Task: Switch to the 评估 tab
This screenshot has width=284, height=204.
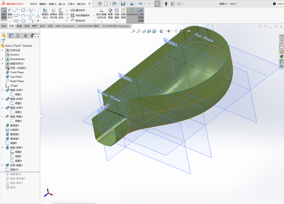Action: [x=50, y=26]
